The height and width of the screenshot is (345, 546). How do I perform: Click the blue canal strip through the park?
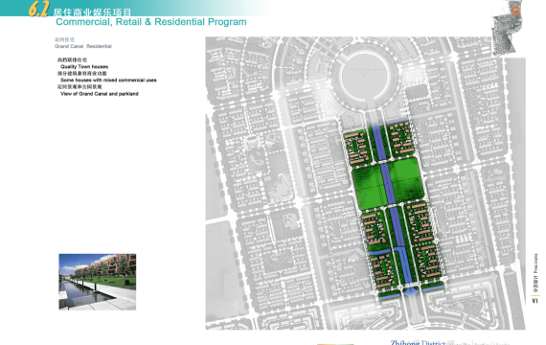(388, 184)
